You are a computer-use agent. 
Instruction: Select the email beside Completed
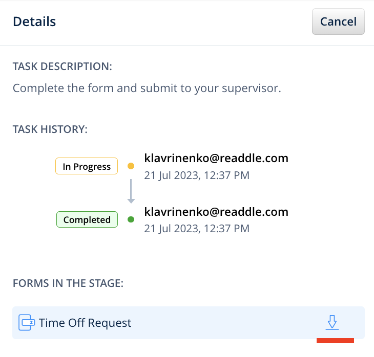coord(216,212)
